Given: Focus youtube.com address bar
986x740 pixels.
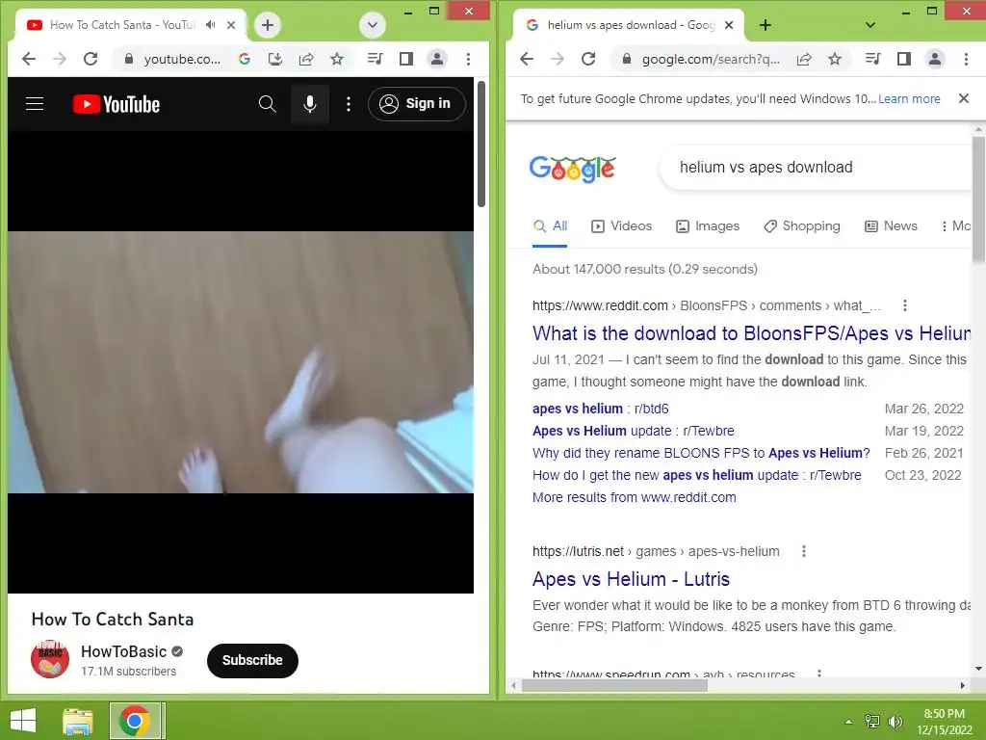Looking at the screenshot, I should (181, 59).
